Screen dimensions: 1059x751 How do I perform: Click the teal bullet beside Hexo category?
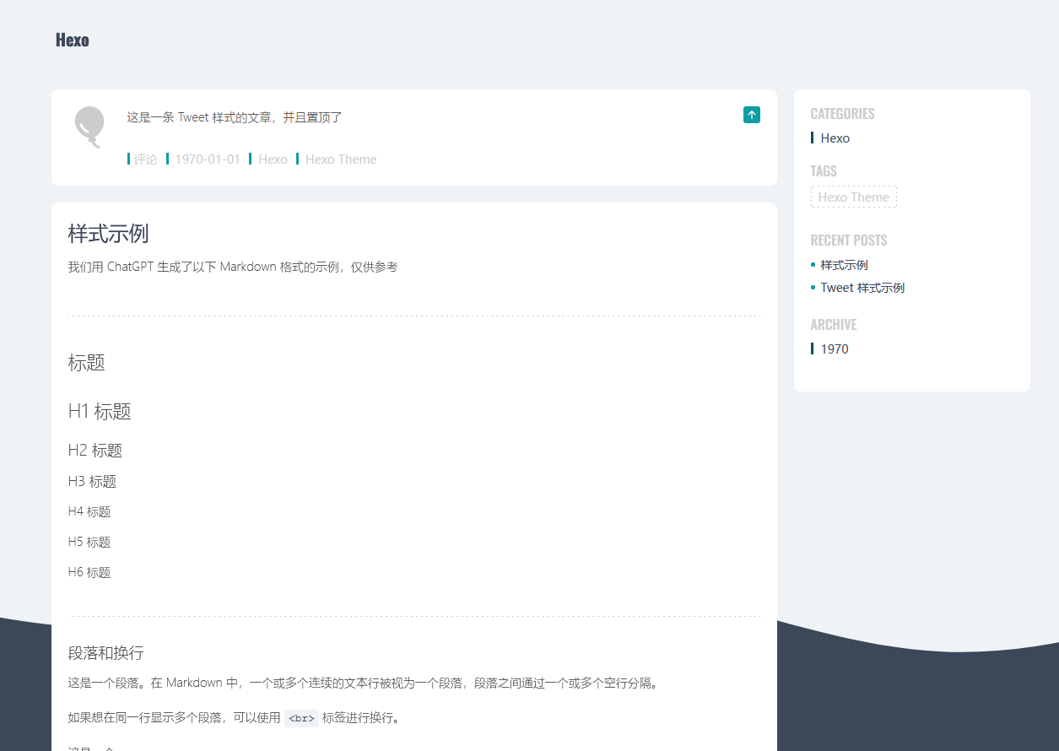[x=813, y=138]
